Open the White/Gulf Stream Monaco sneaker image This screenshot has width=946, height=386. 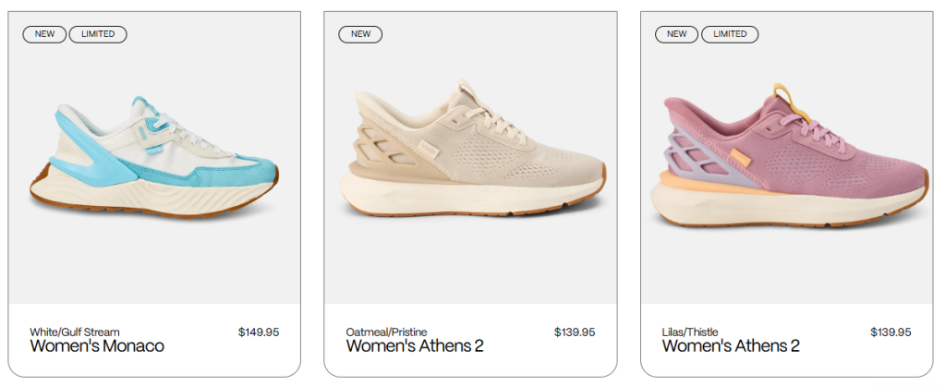(155, 159)
